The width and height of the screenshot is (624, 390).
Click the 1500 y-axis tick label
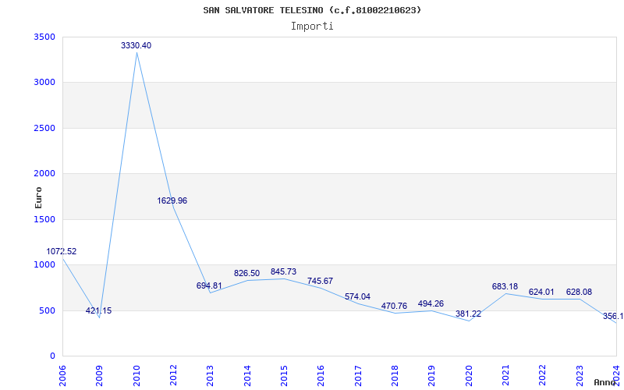point(45,219)
